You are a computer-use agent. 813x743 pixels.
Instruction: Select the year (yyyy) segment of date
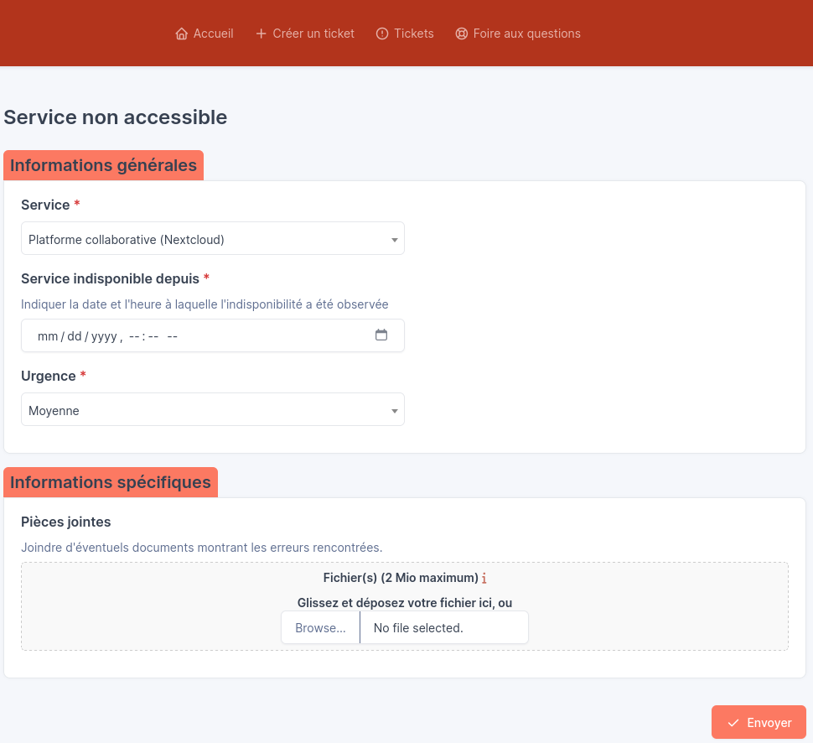(104, 336)
